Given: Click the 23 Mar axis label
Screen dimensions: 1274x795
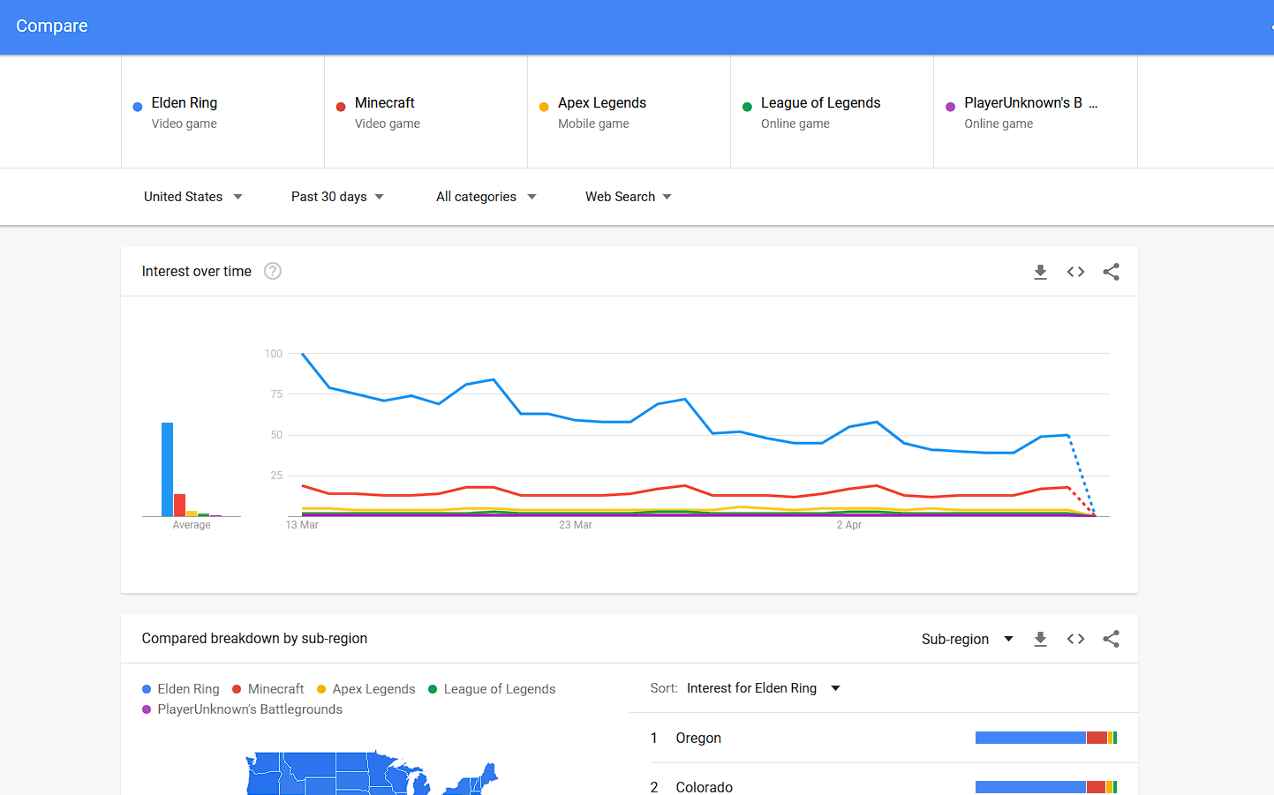Looking at the screenshot, I should point(576,525).
